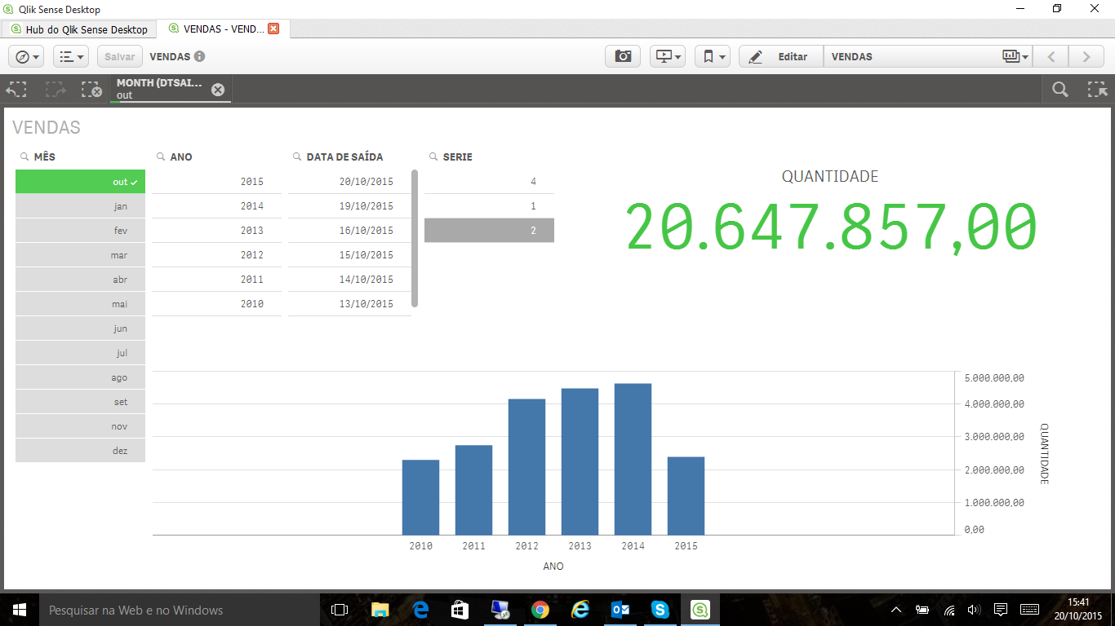The image size is (1115, 626).
Task: Open the navigation compass menu
Action: 26,56
